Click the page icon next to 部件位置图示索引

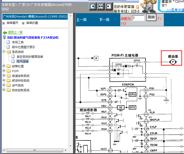point(8,47)
